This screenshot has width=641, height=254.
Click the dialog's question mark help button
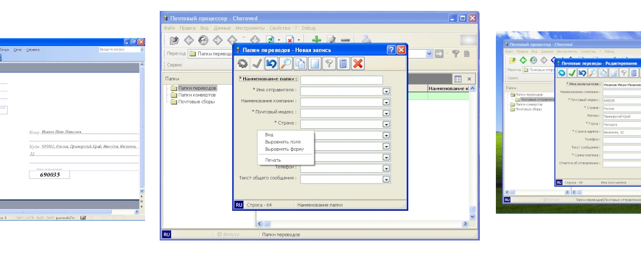tap(391, 50)
